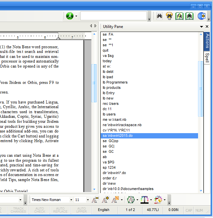Click the increase font size icon

pyautogui.click(x=105, y=200)
